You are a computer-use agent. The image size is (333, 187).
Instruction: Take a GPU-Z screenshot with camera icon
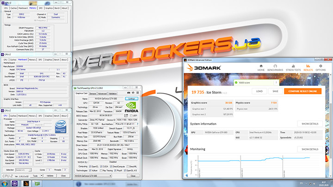(129, 93)
